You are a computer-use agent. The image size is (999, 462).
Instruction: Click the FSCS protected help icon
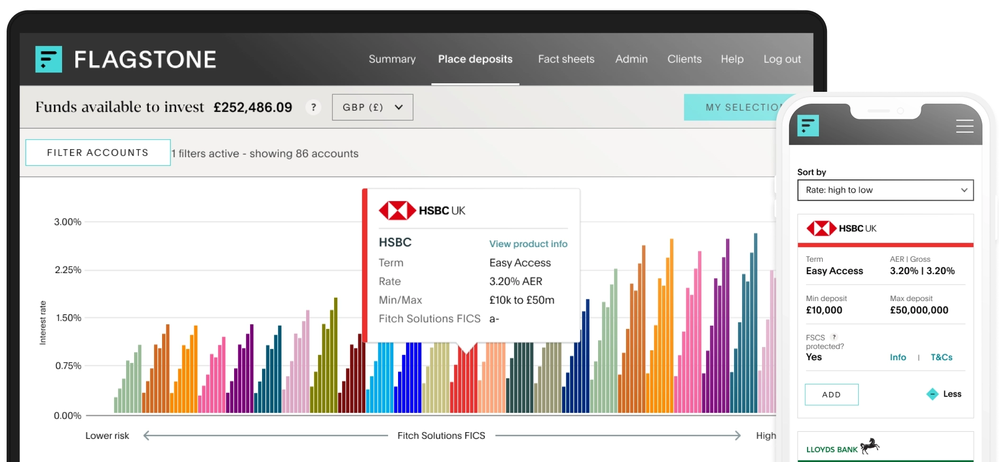[834, 337]
